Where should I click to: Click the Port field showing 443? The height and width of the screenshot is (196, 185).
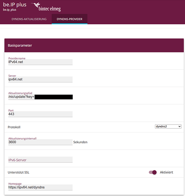(x=40, y=114)
